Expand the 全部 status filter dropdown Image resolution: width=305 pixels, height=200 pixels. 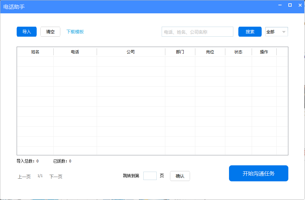277,32
